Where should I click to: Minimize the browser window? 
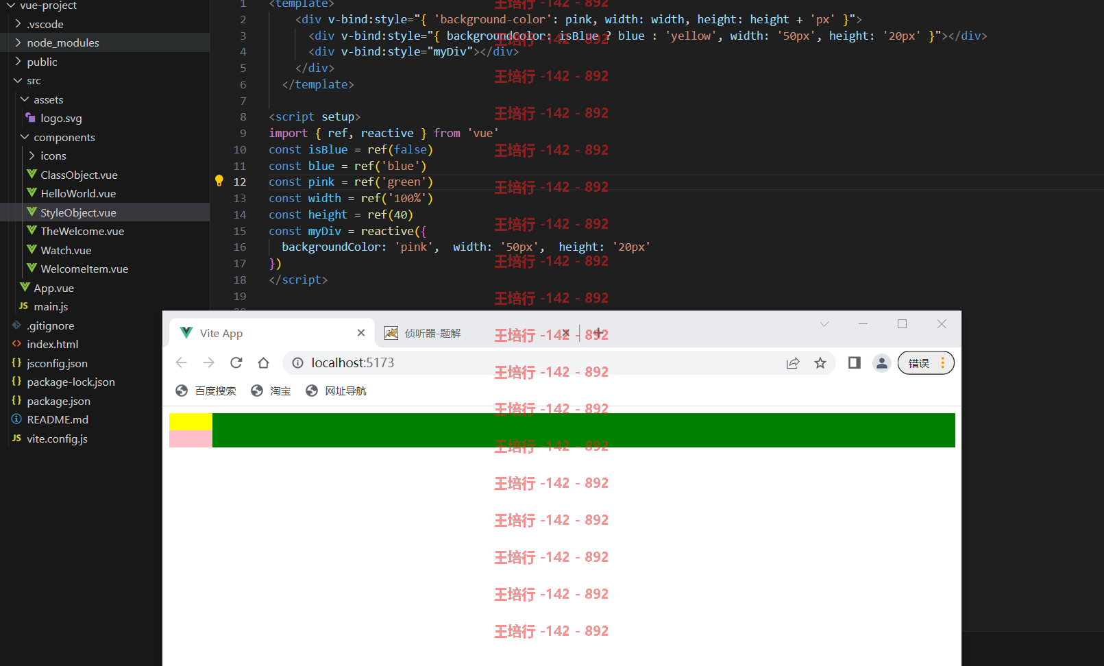click(863, 324)
